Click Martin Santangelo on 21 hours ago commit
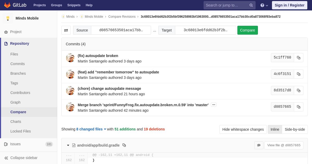This screenshot has width=312, height=164. tap(92, 94)
